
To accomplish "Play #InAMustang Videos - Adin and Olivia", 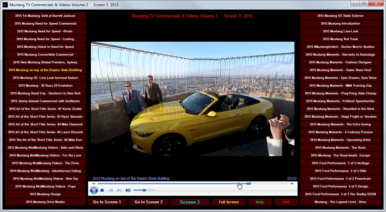I will pyautogui.click(x=45, y=148).
